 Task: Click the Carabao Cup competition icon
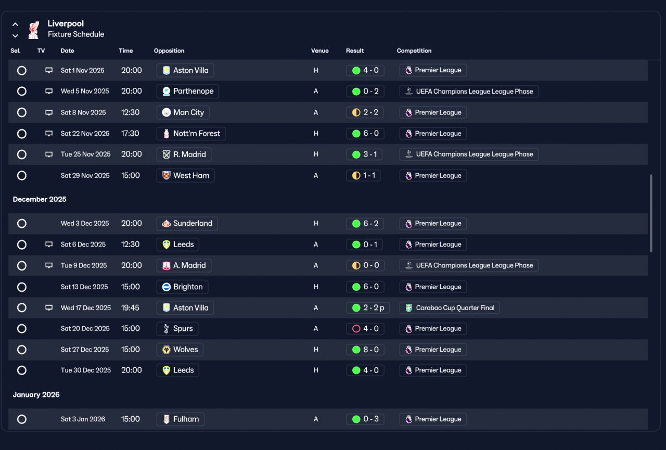(408, 308)
